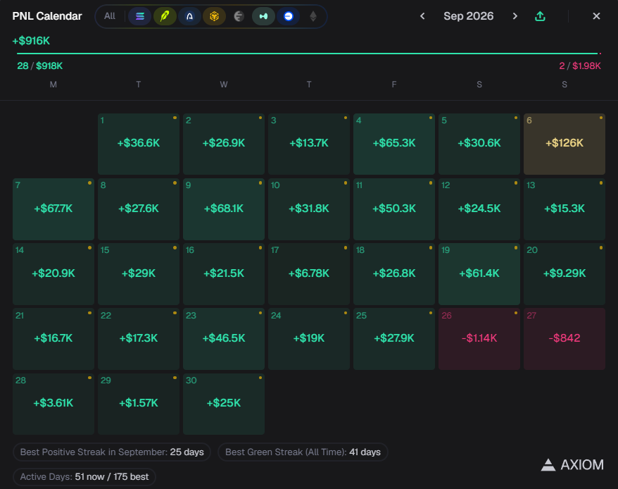Open day 5 cell showing +$30.6K
This screenshot has height=489, width=618.
[479, 144]
